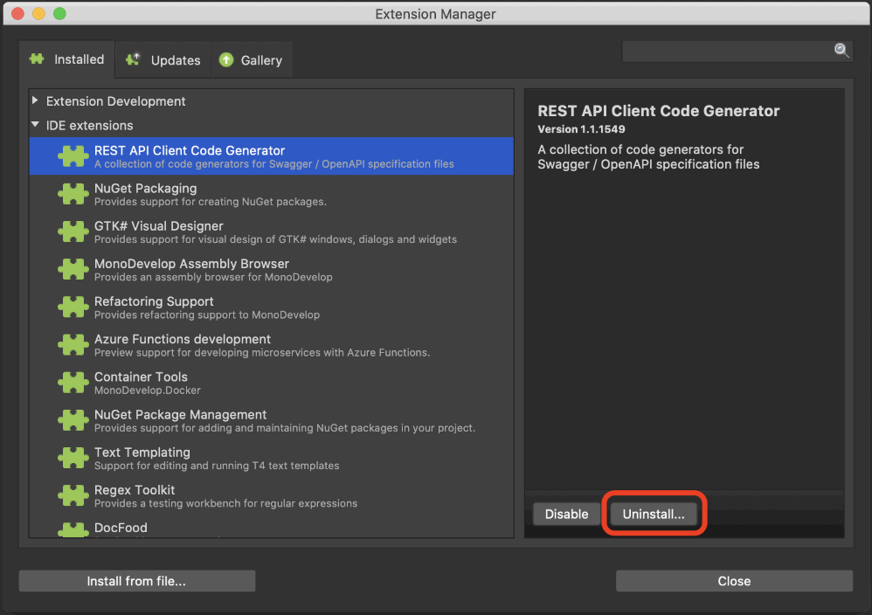Click the window's red close button
This screenshot has width=872, height=615.
[x=17, y=14]
